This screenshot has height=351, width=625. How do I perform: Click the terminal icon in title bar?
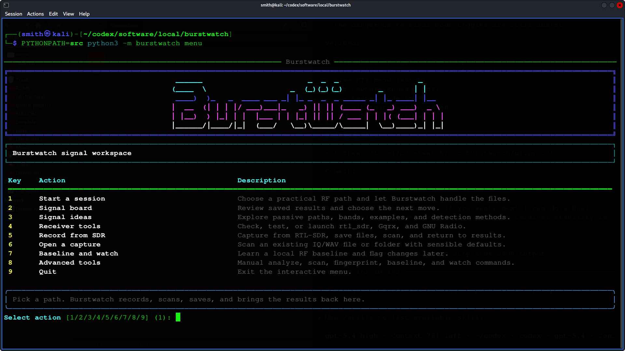click(6, 5)
